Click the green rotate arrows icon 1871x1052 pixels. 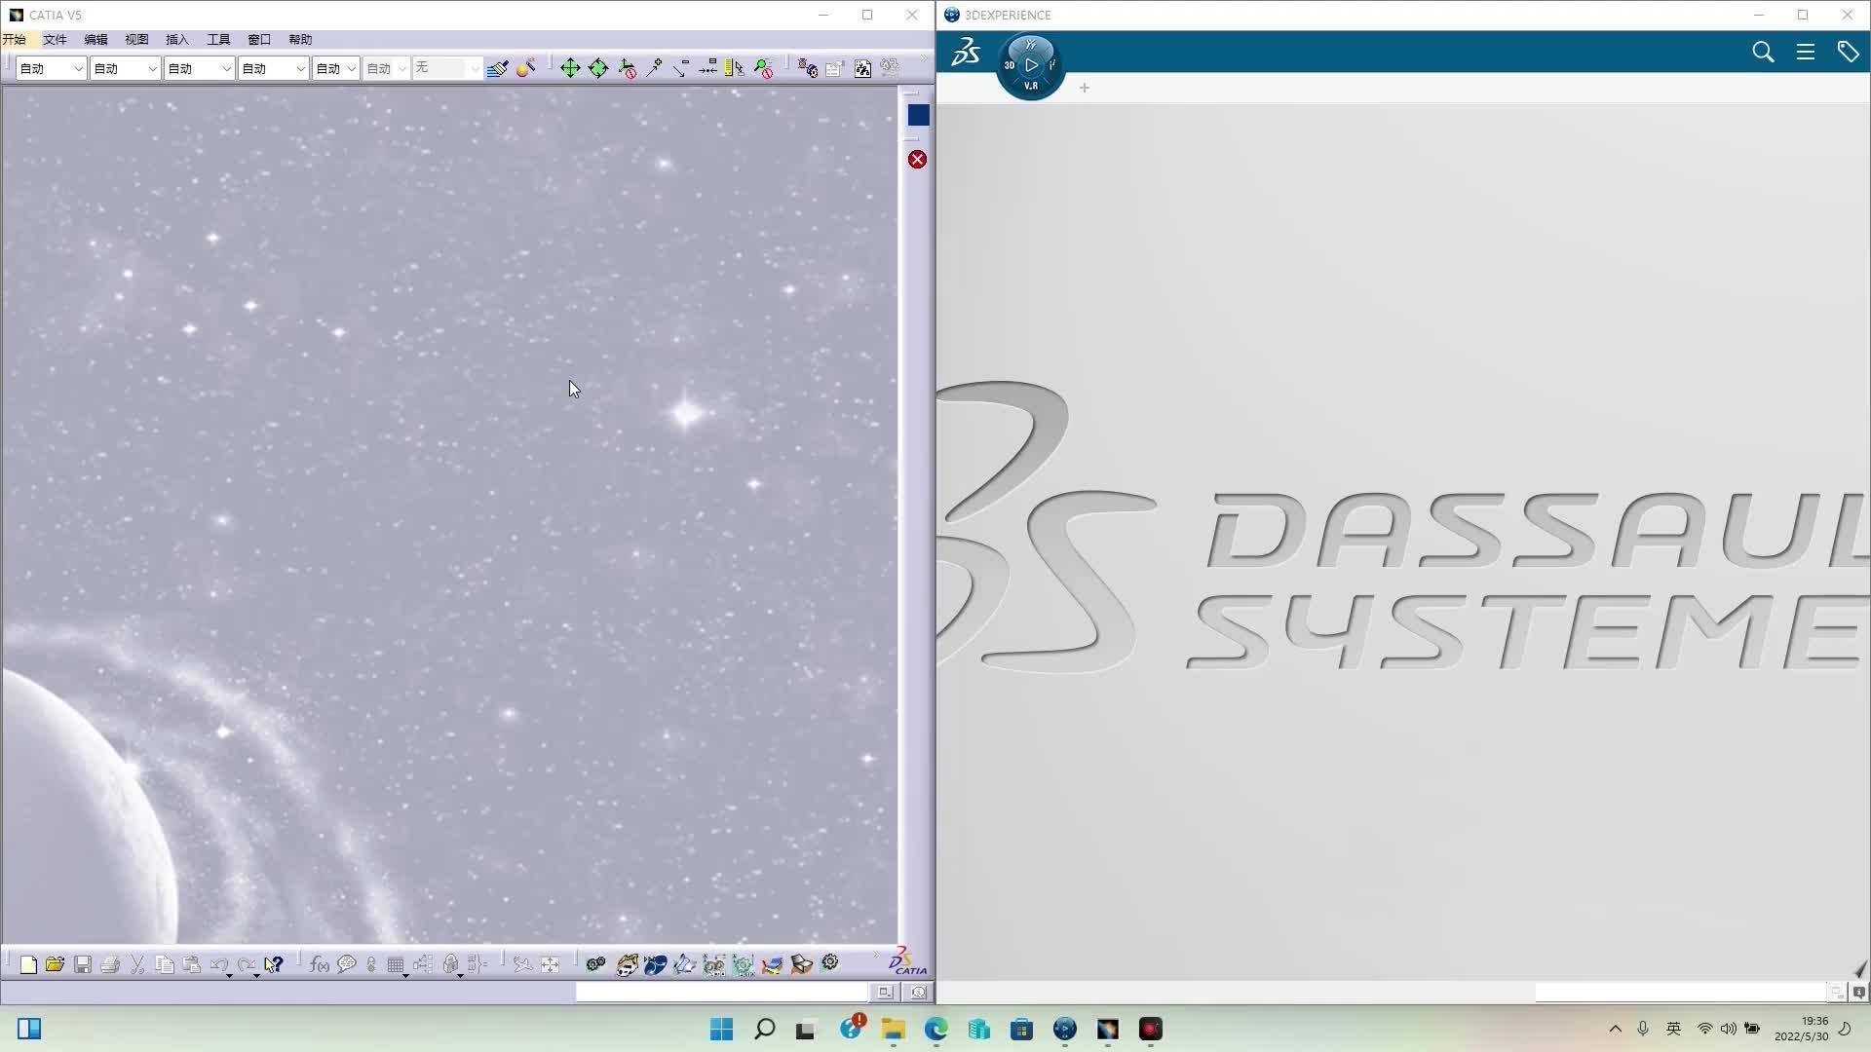598,68
